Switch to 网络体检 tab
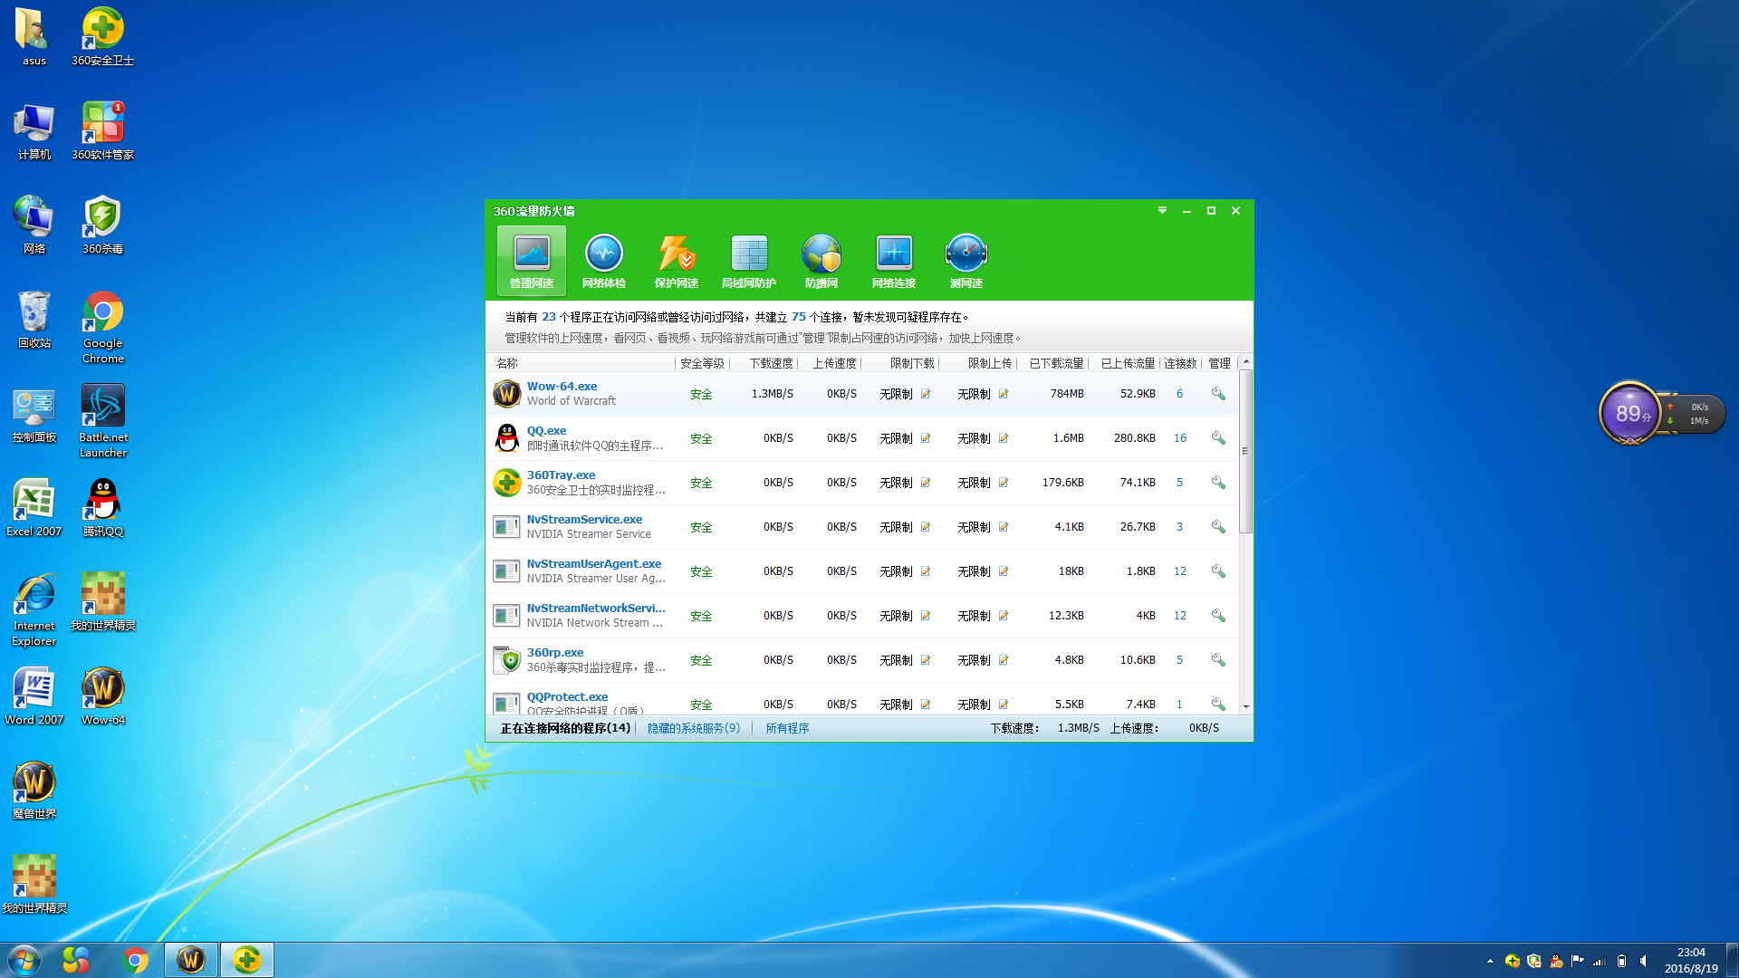 (x=604, y=260)
